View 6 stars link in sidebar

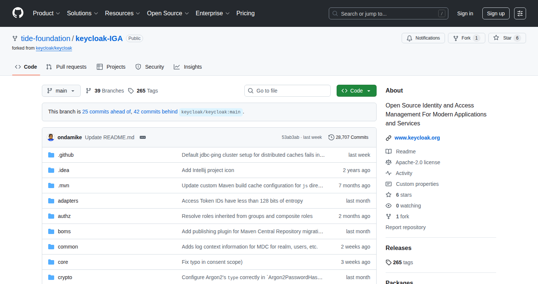(x=399, y=195)
